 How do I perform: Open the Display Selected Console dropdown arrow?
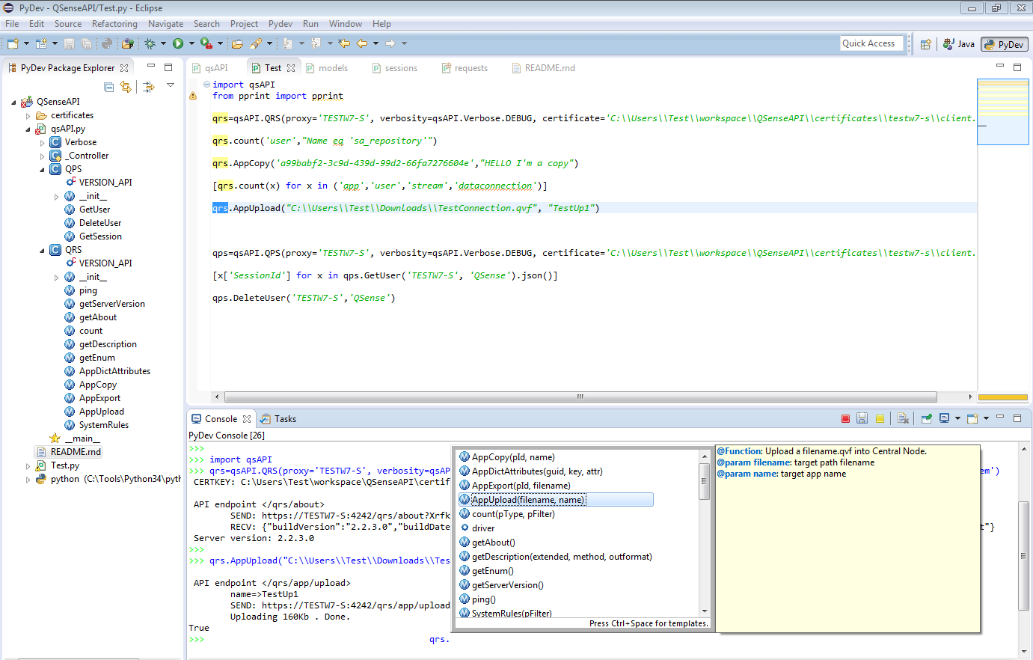[957, 419]
